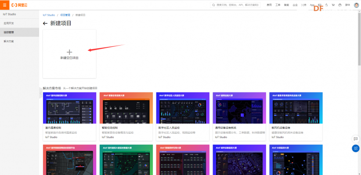Open 水质监测大屏 thumbnail
The width and height of the screenshot is (361, 175).
pyautogui.click(x=296, y=160)
